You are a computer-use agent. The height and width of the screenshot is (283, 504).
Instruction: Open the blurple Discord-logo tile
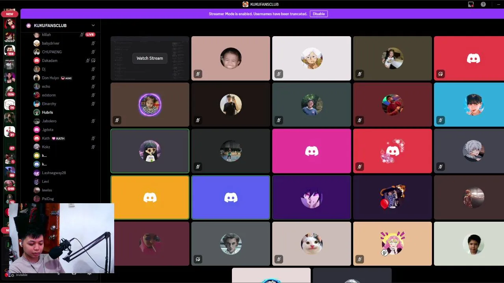click(x=231, y=197)
